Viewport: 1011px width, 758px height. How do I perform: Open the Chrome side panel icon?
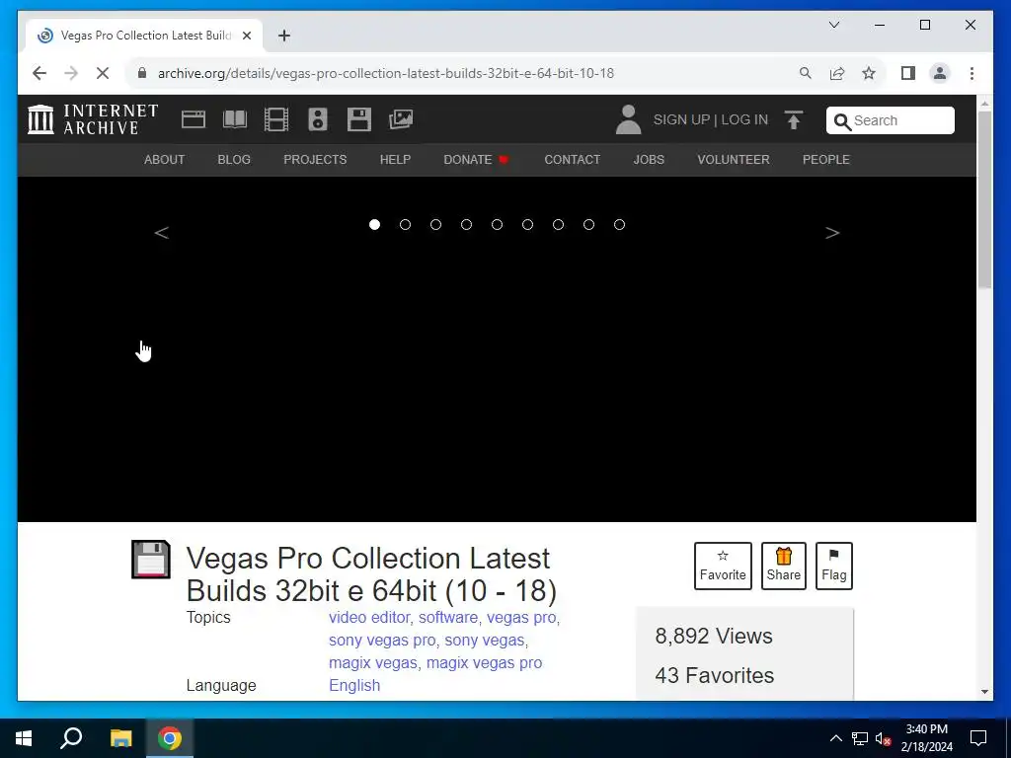(908, 73)
